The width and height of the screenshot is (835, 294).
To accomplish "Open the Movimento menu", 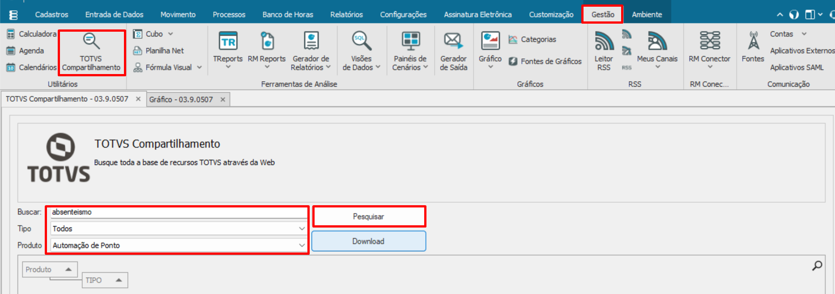I will pos(178,15).
